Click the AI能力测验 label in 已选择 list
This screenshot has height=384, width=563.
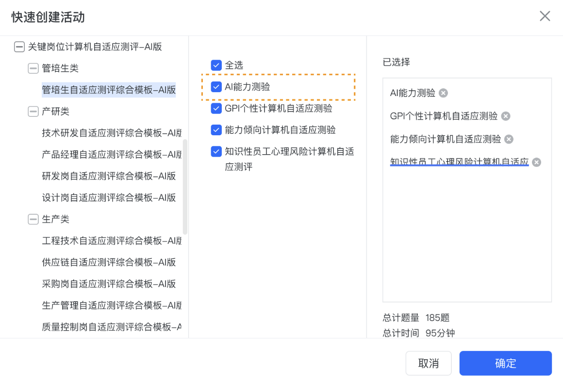(413, 93)
